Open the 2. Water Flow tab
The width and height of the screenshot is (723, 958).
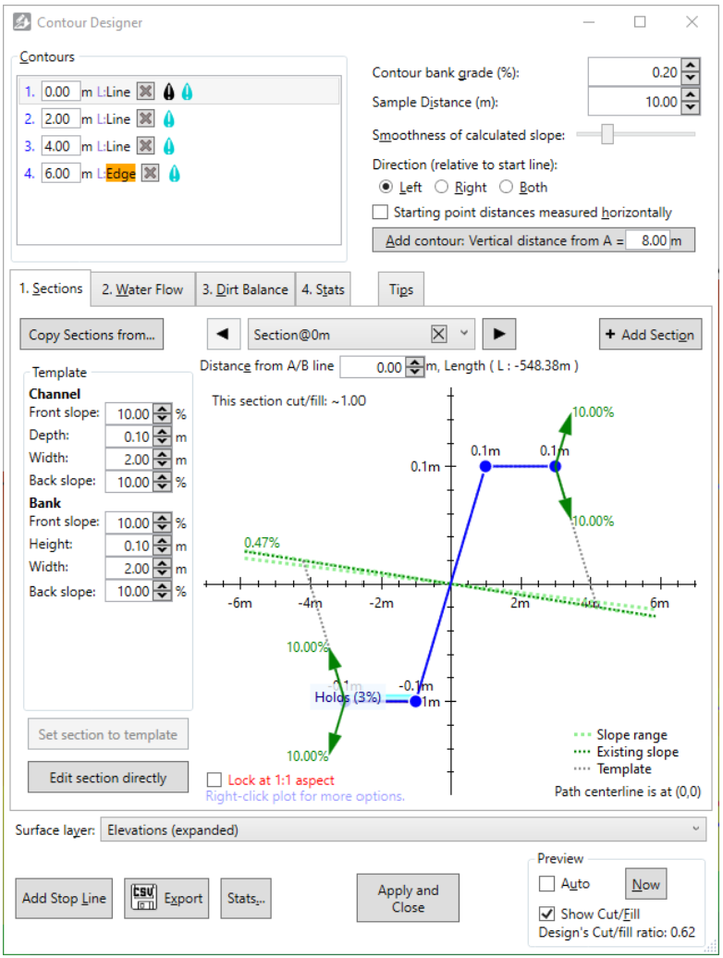coord(142,289)
